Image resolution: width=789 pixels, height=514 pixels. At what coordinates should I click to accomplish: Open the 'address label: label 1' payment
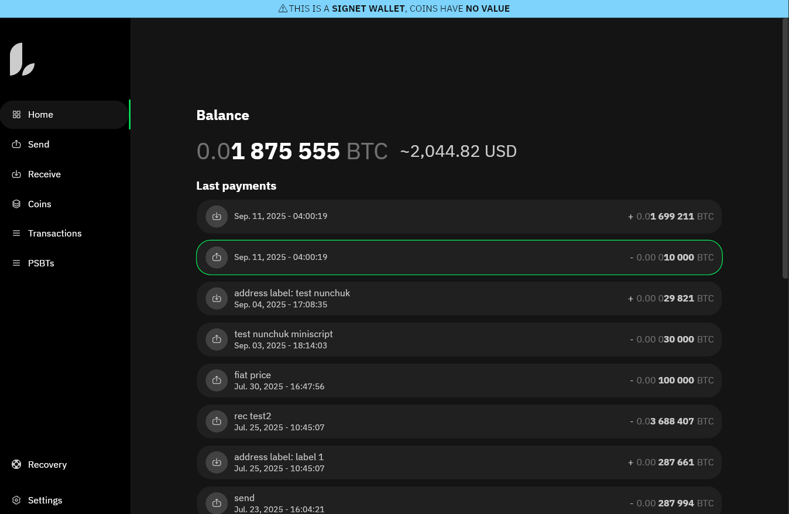[459, 462]
